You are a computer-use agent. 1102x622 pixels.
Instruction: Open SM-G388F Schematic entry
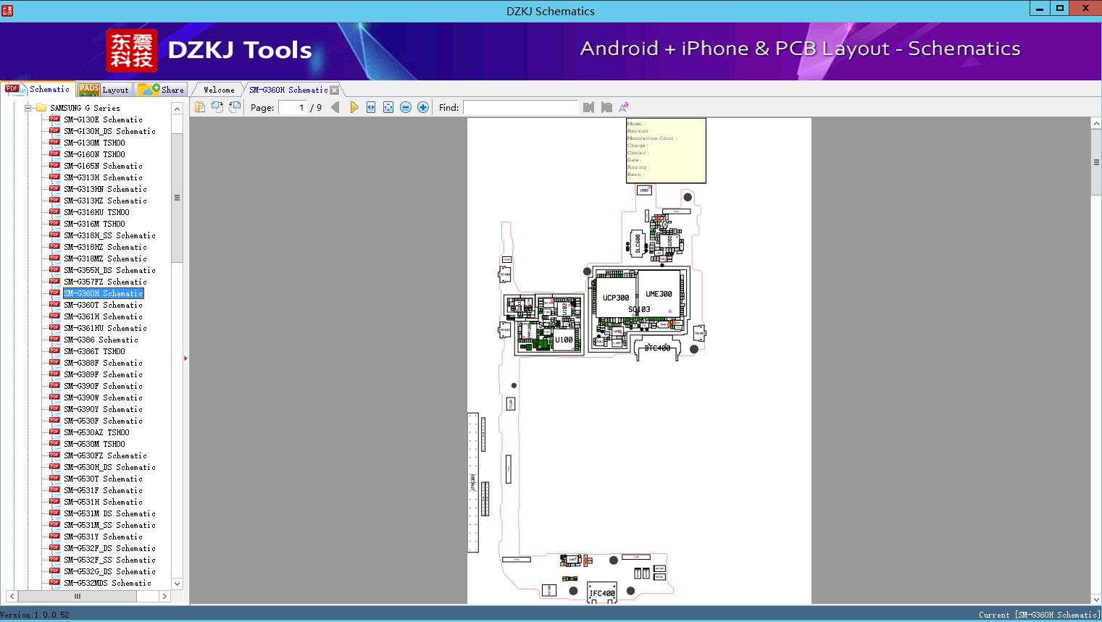(103, 363)
